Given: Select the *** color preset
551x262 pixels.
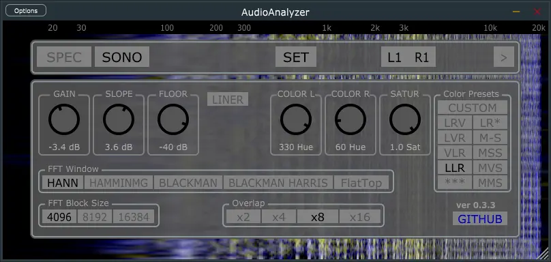Looking at the screenshot, I should pos(455,183).
